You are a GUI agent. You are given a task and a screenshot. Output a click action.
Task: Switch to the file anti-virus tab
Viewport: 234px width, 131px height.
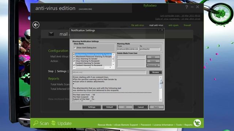click(137, 25)
